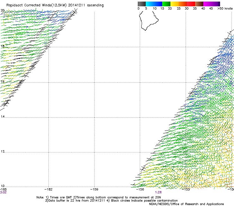The image size is (234, 206).
Task: Click the longitude axis label '-162'
Action: (x=48, y=190)
